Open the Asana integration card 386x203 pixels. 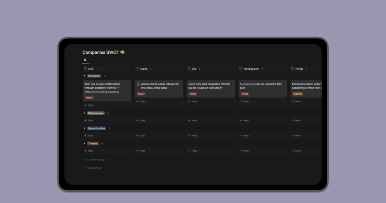159,88
